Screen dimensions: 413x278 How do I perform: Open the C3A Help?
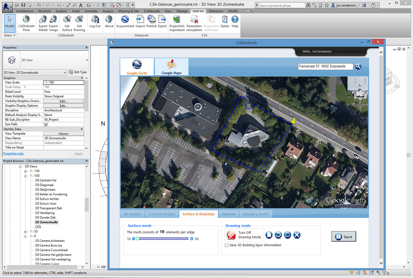point(235,22)
